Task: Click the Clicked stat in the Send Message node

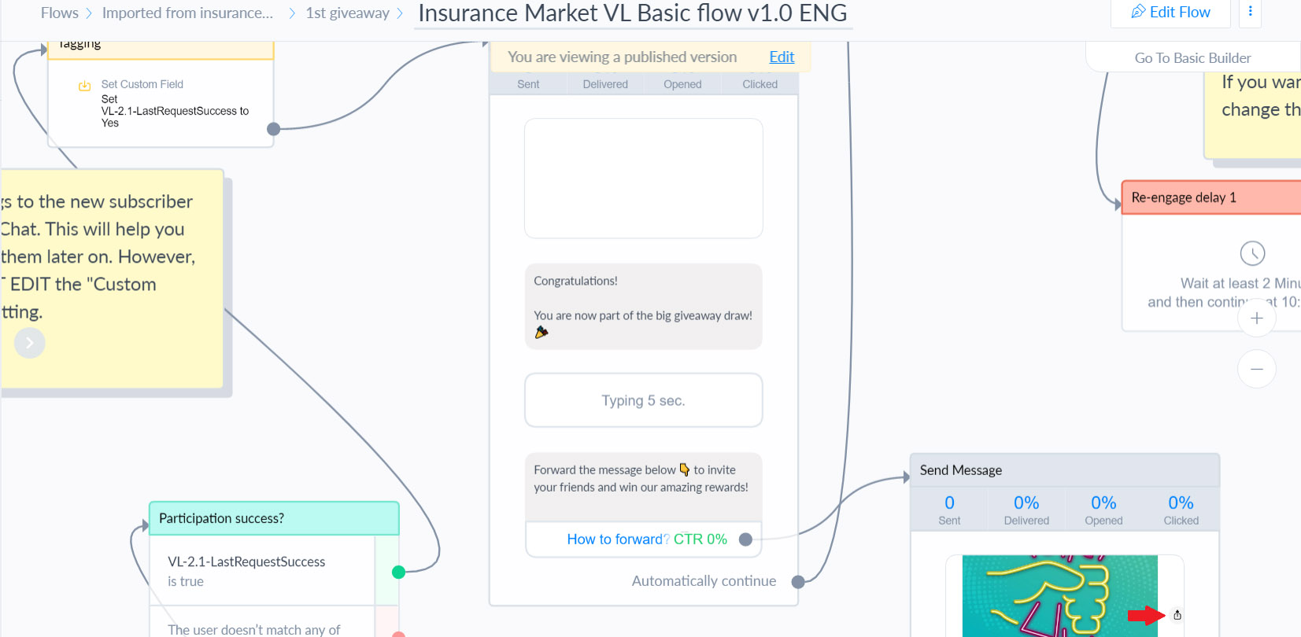Action: click(1181, 510)
